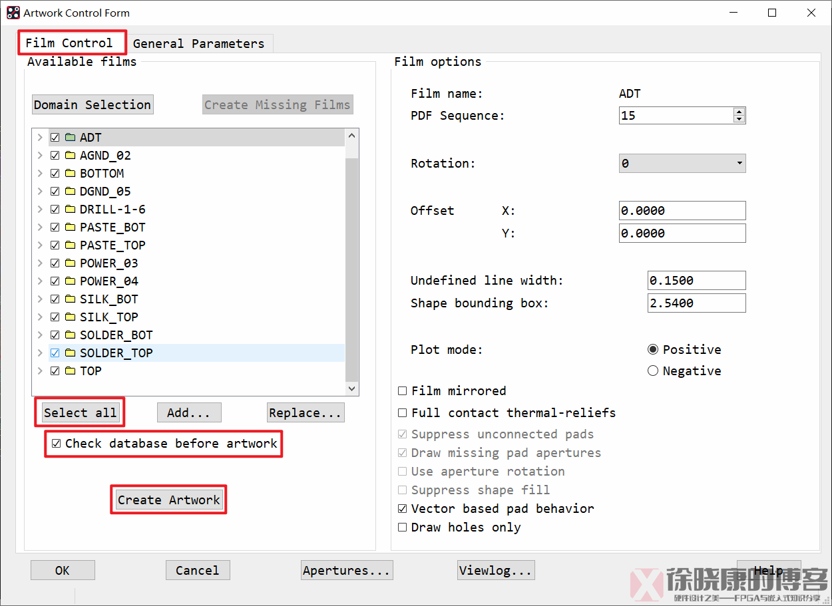This screenshot has width=832, height=606.
Task: Click the SOLDER_BOT folder icon
Action: click(x=70, y=335)
